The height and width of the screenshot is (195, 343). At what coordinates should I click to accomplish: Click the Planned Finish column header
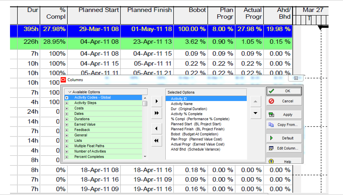pyautogui.click(x=147, y=15)
